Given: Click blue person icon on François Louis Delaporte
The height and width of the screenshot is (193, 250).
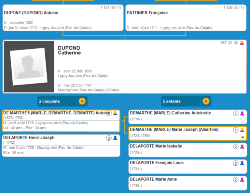Looking at the screenshot, I should pyautogui.click(x=242, y=163).
